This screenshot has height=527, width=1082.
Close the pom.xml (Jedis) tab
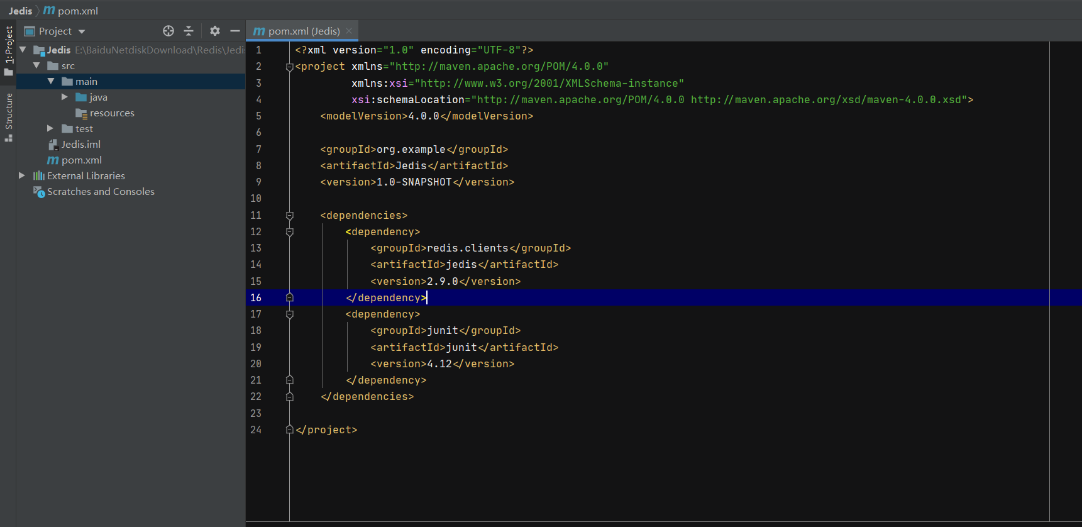tap(349, 31)
